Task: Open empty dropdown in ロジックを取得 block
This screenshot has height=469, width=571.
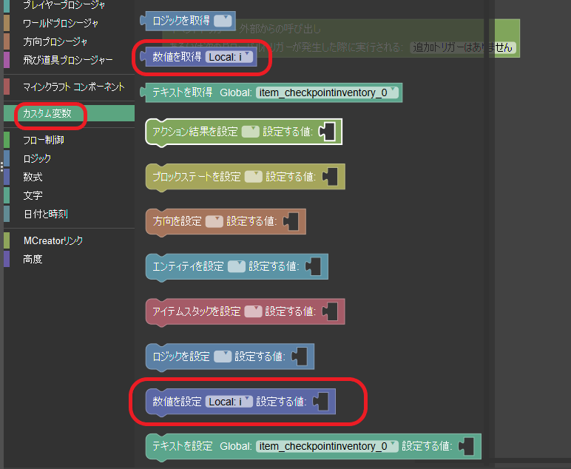Action: tap(223, 20)
